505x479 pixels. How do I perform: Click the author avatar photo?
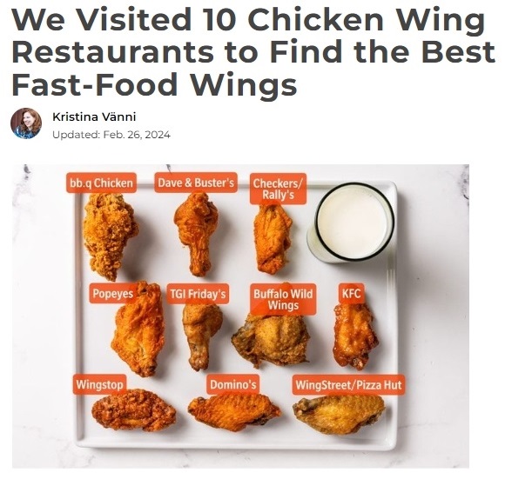26,123
